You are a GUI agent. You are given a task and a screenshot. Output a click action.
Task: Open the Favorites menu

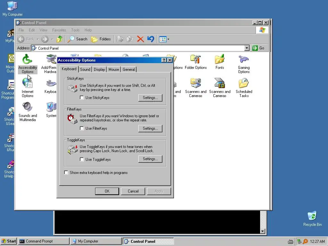[x=59, y=30]
